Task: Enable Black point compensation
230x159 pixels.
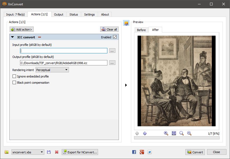Action: [x=14, y=83]
